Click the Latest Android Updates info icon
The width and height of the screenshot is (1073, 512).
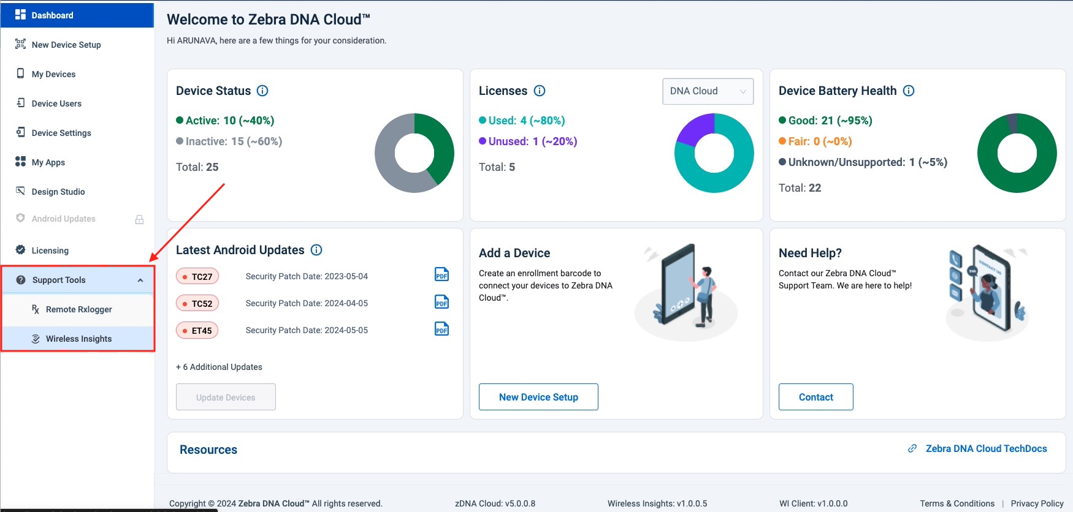point(316,250)
